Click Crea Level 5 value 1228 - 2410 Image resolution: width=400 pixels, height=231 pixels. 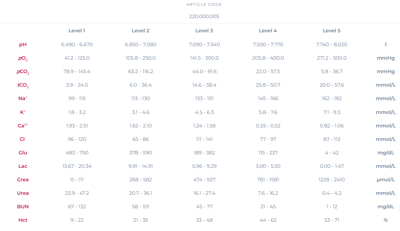tap(332, 180)
